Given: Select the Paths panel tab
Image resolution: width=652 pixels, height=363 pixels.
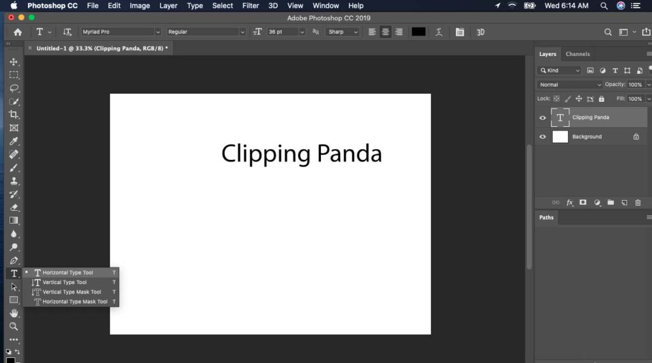Looking at the screenshot, I should (x=546, y=217).
